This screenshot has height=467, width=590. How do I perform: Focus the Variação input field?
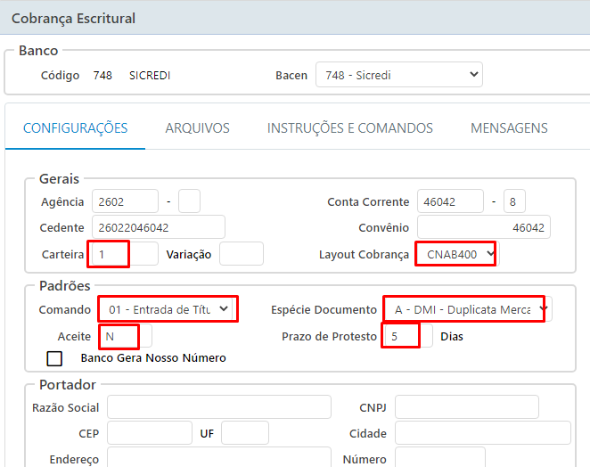pyautogui.click(x=242, y=254)
